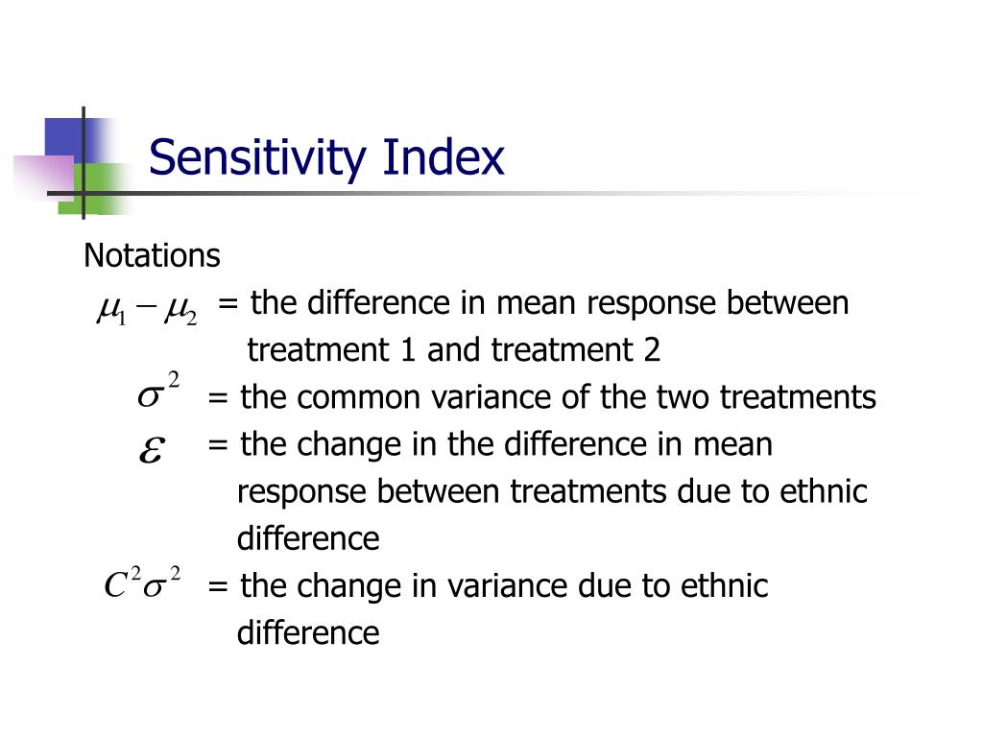Click 'the change in variance due to ethnic'
Screen dimensions: 983x737
click(x=504, y=586)
